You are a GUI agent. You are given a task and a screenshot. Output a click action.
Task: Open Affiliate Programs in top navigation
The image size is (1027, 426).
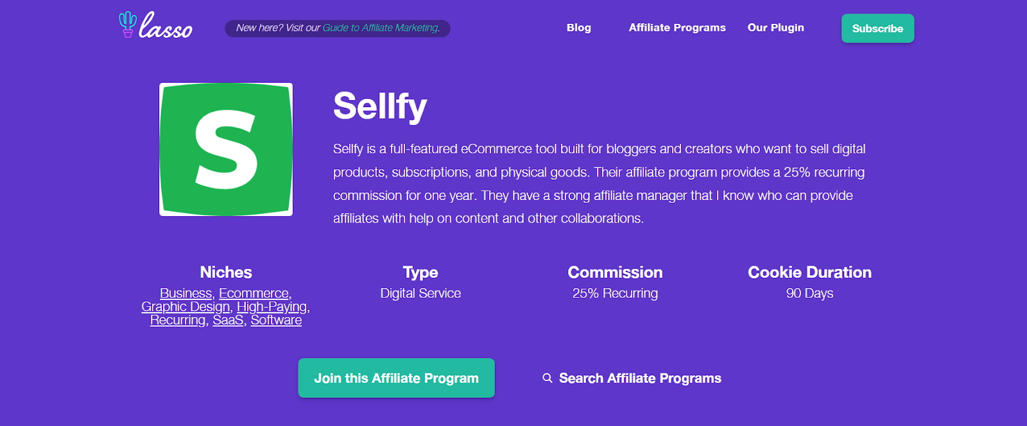point(677,28)
